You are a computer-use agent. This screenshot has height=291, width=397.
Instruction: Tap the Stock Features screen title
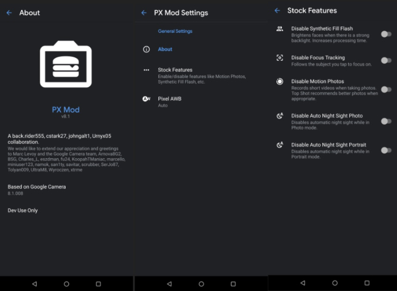tap(312, 11)
